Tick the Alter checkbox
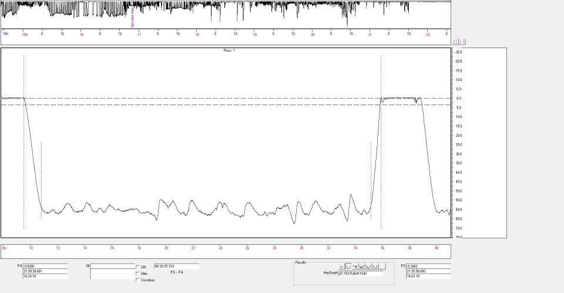 [x=137, y=274]
